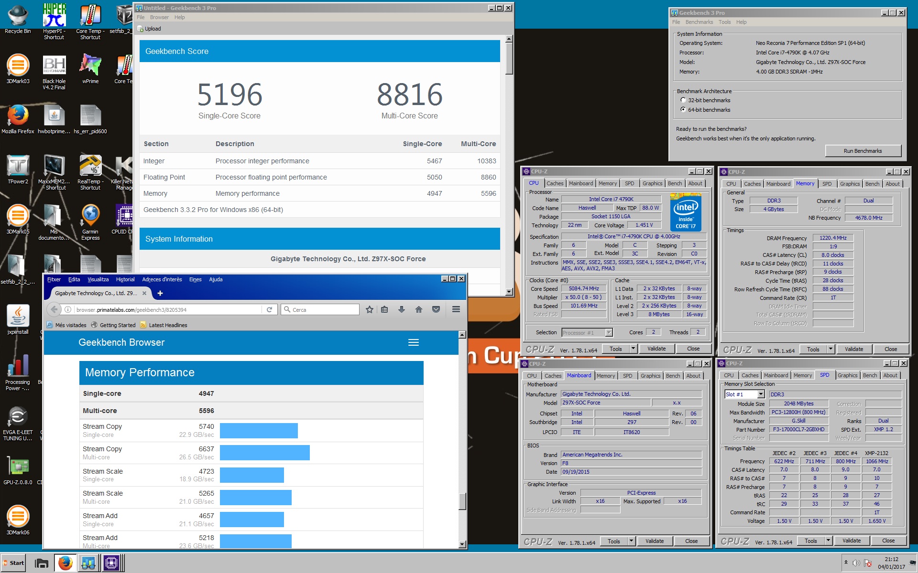Open Mozilla Firefox desktop shortcut
Image resolution: width=918 pixels, height=573 pixels.
coord(18,119)
